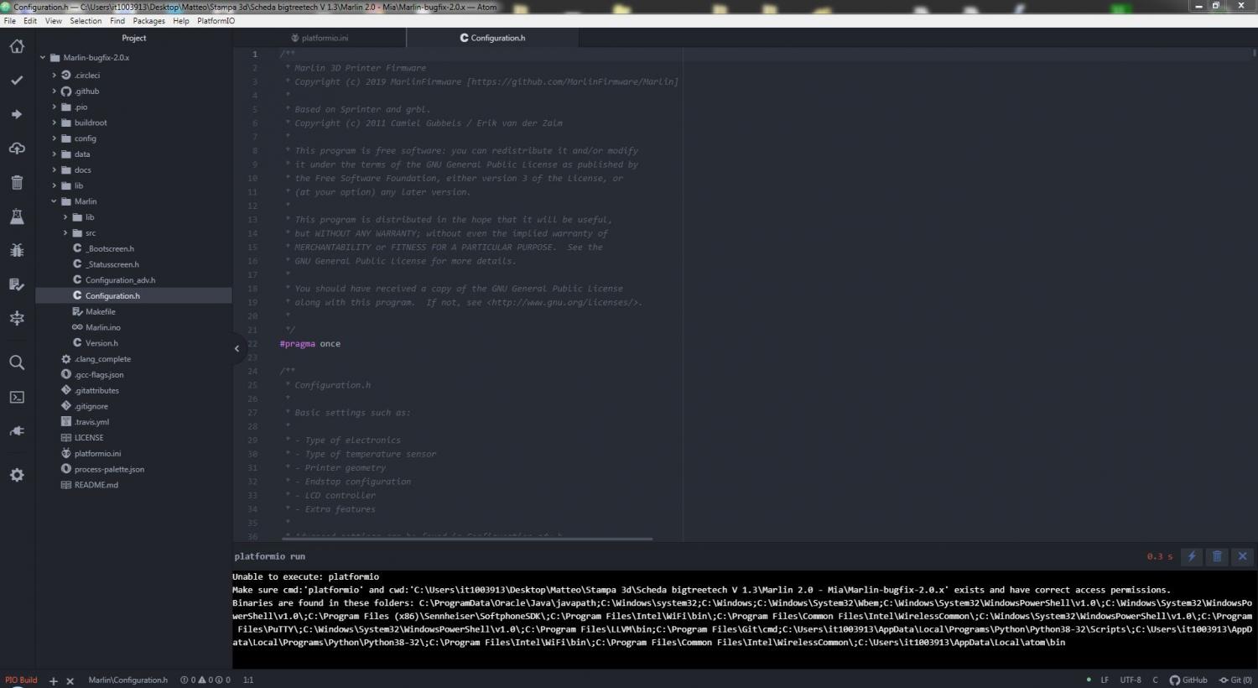Screen dimensions: 1258x688
Task: Open PlatformIO Home from the toolbar
Action: [x=17, y=46]
